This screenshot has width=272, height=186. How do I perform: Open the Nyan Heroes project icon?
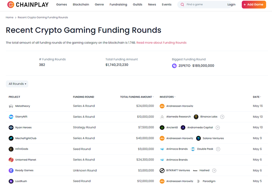coord(11,127)
